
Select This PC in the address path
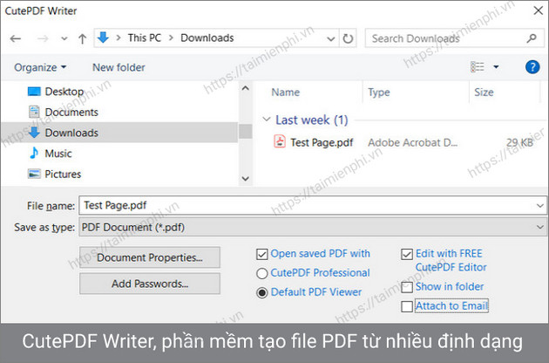coord(145,38)
